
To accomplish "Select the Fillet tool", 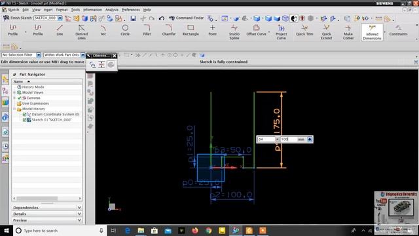I will (147, 30).
